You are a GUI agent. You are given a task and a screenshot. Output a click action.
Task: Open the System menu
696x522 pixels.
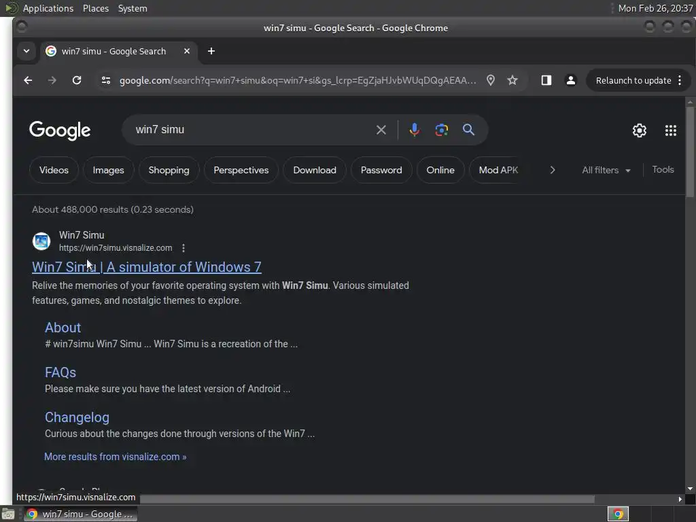click(133, 8)
